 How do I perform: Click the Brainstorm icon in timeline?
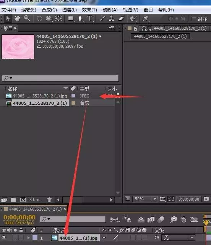pyautogui.click(x=174, y=219)
